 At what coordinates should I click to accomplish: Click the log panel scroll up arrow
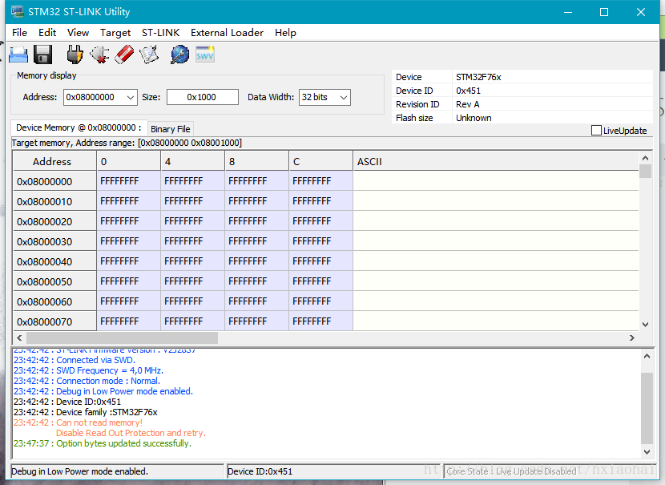point(647,357)
